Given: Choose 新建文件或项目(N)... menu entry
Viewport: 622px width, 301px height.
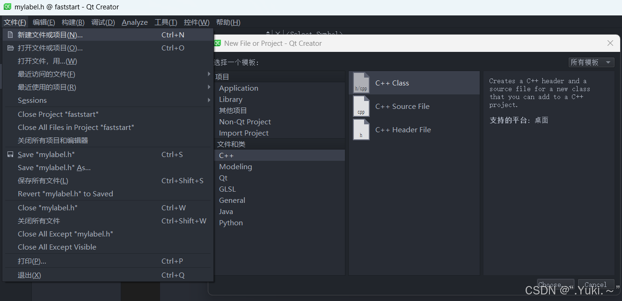Looking at the screenshot, I should point(108,35).
